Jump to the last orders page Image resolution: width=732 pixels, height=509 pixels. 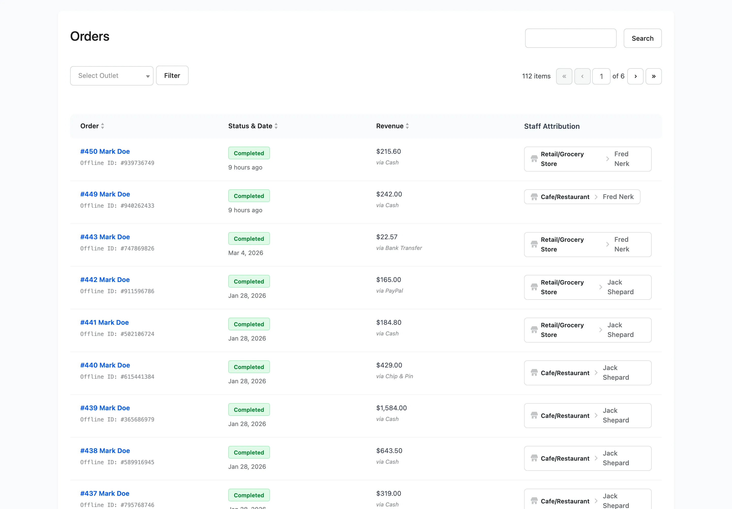click(x=654, y=76)
